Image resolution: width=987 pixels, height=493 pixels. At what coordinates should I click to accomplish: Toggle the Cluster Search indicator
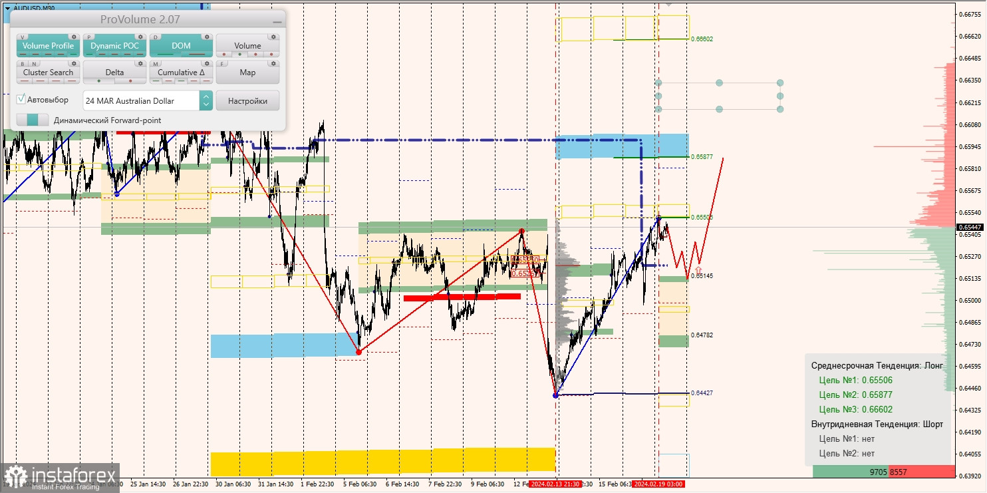coord(48,73)
